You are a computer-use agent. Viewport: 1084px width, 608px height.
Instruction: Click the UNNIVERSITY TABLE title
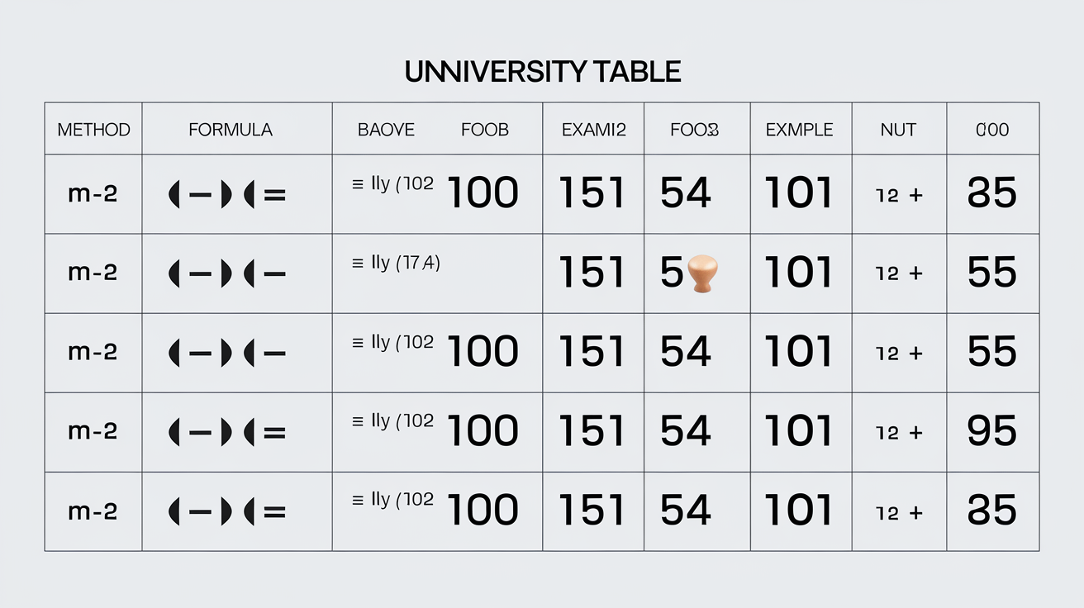click(543, 72)
